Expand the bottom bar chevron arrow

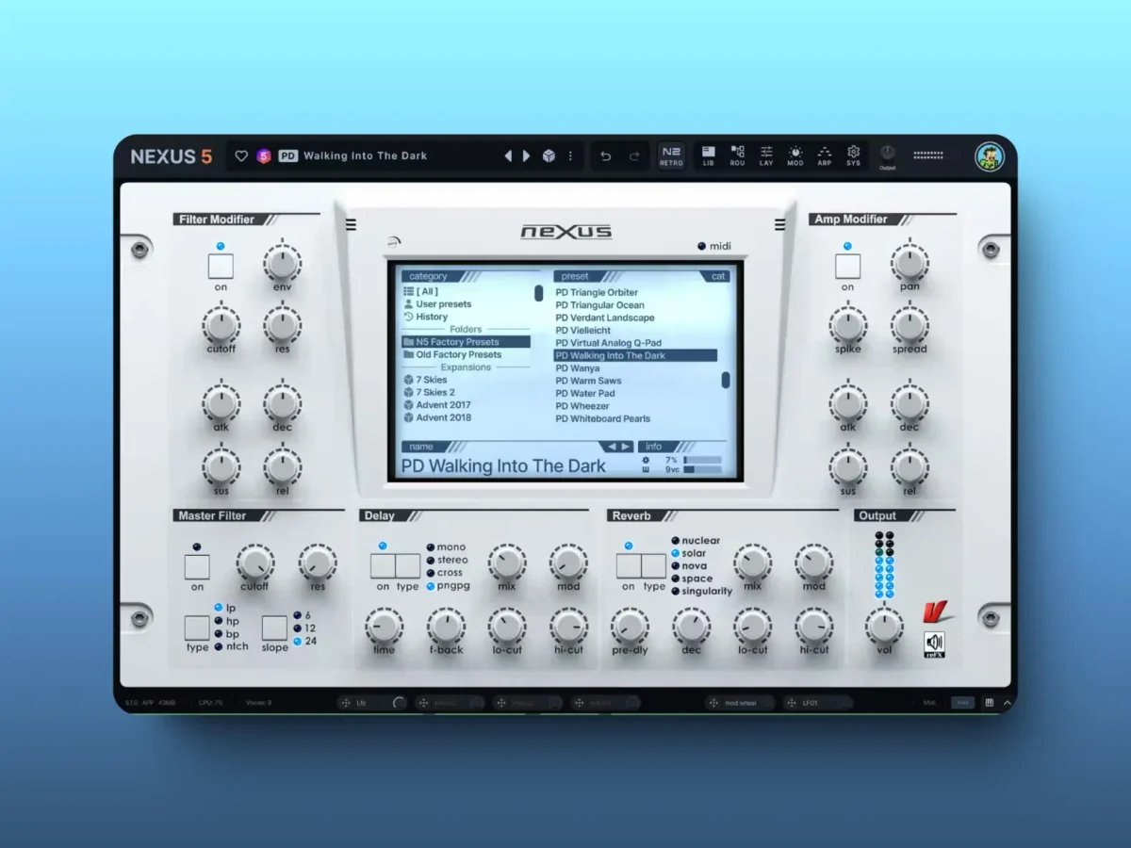click(x=1007, y=703)
